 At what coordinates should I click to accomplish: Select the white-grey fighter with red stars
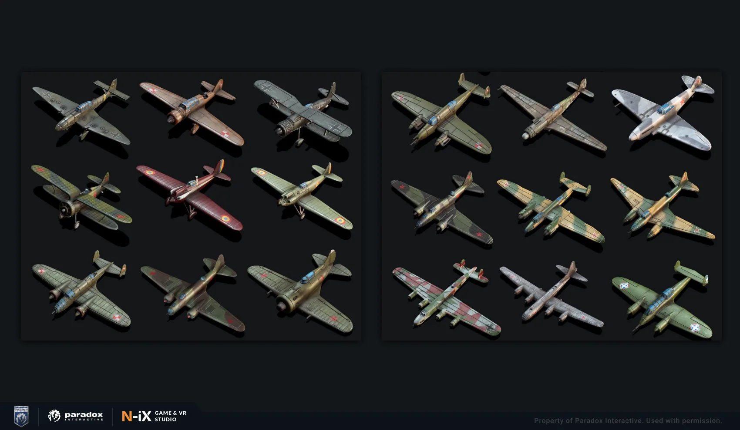(663, 113)
